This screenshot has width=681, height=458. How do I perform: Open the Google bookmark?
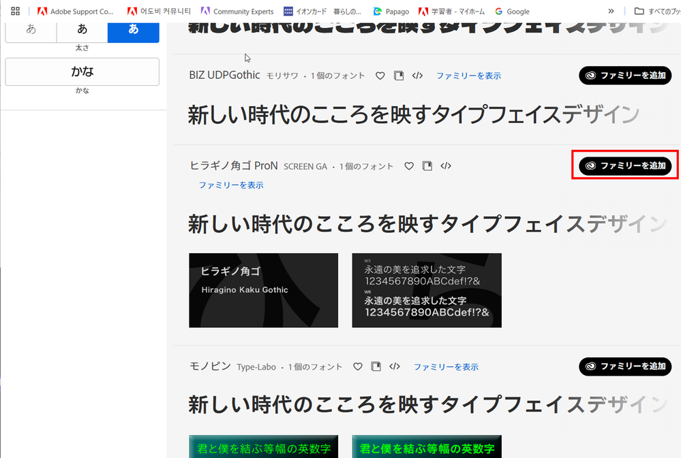(x=512, y=12)
